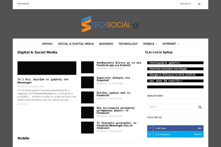The width and height of the screenshot is (221, 147).
Task: Click the LIKE button on the Facebook bar
Action: 199,128
